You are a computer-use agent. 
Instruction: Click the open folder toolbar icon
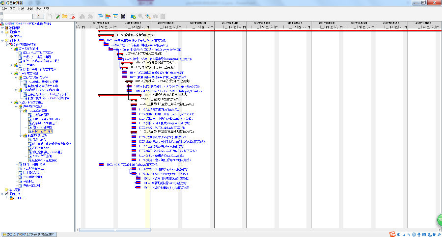(65, 16)
